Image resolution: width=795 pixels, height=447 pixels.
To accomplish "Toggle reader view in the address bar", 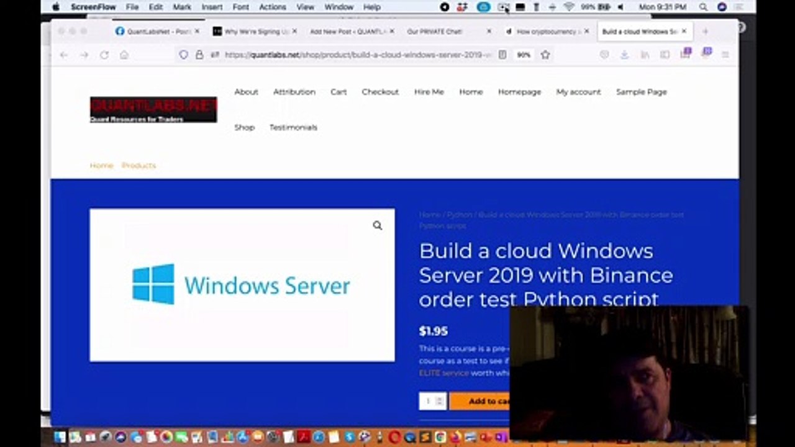I will point(502,55).
